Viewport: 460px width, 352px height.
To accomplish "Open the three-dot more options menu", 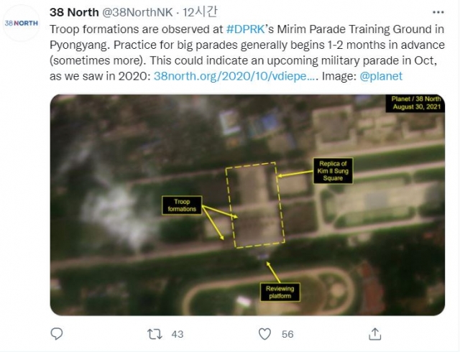I will click(x=438, y=12).
